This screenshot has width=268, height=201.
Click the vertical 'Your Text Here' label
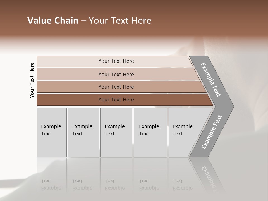tap(32, 80)
